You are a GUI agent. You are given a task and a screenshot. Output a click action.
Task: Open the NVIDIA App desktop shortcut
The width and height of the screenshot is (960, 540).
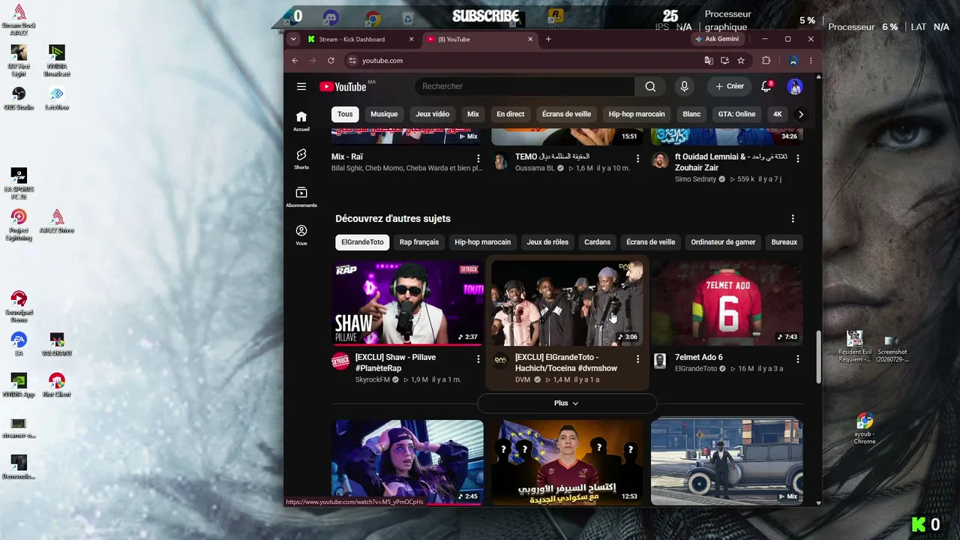pos(19,385)
